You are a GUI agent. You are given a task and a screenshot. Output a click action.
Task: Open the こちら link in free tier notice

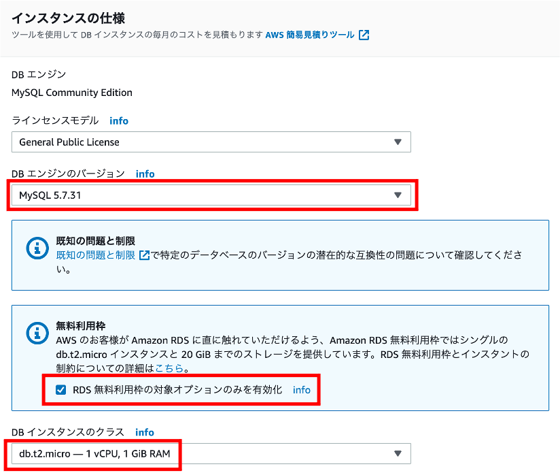pyautogui.click(x=169, y=368)
